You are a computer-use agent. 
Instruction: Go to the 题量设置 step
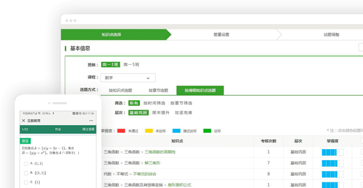(221, 34)
